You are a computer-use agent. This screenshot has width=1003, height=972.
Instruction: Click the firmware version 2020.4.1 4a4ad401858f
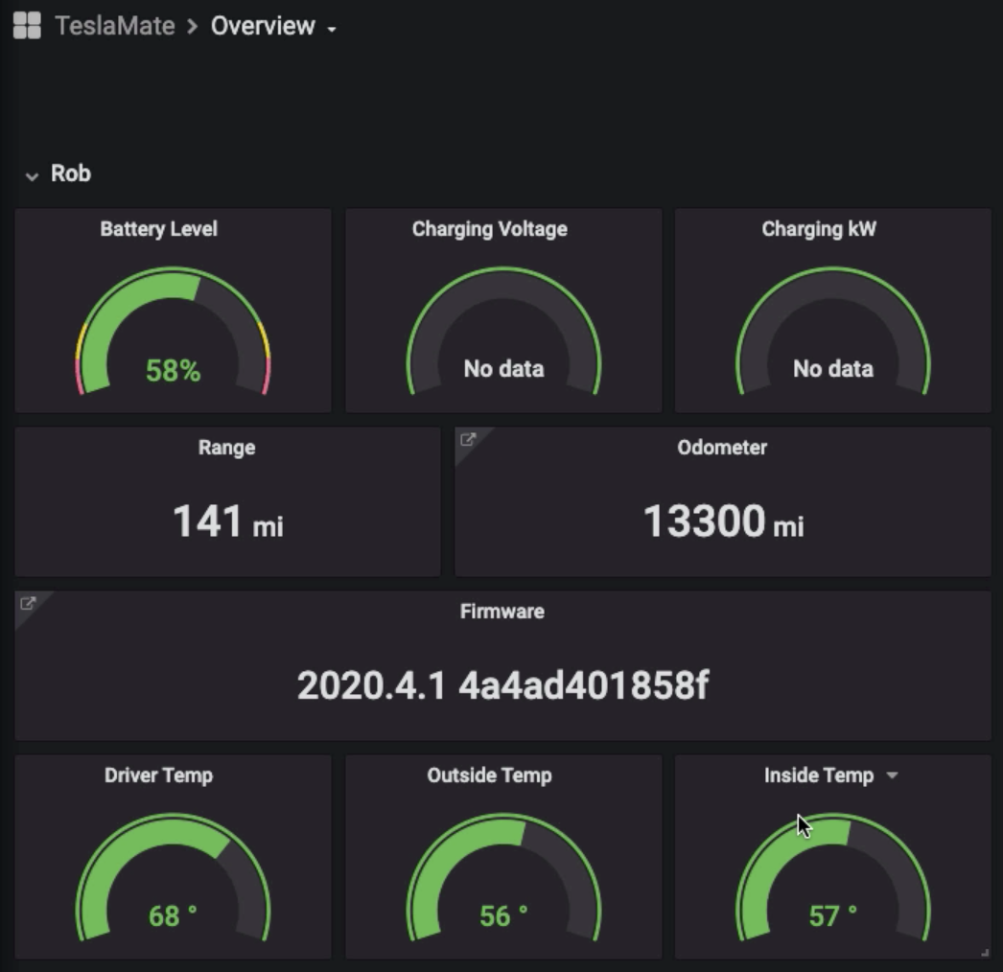[502, 685]
